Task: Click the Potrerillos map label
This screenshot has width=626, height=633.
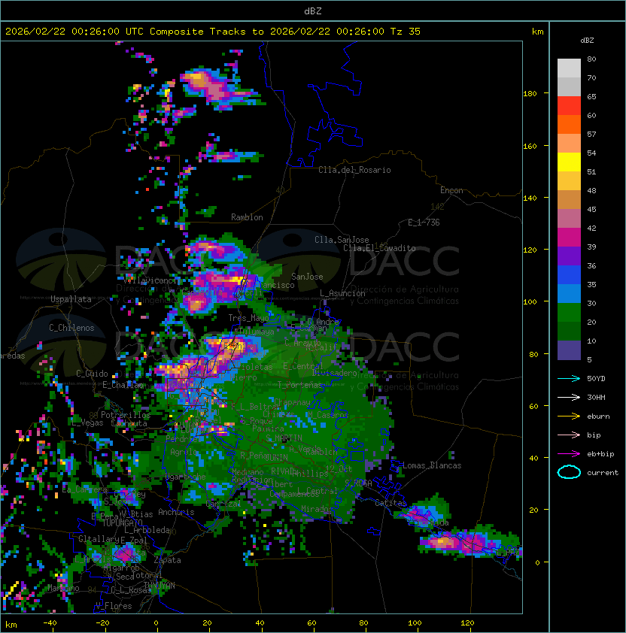Action: point(126,415)
